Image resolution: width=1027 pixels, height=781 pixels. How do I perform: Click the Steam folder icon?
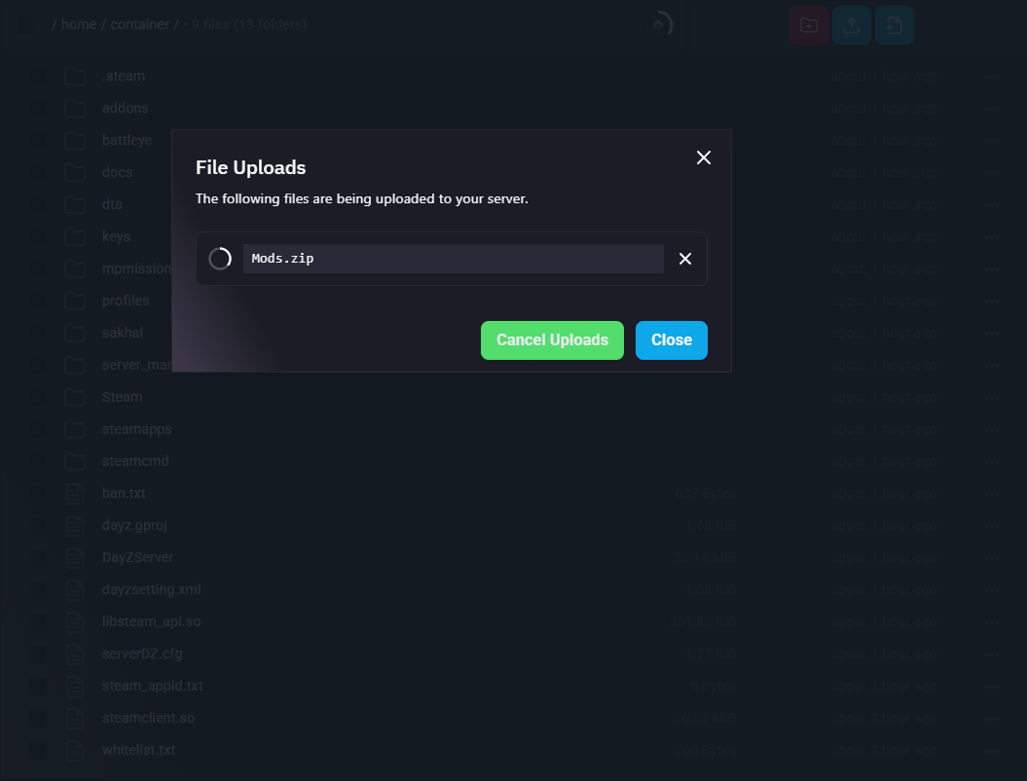tap(75, 397)
